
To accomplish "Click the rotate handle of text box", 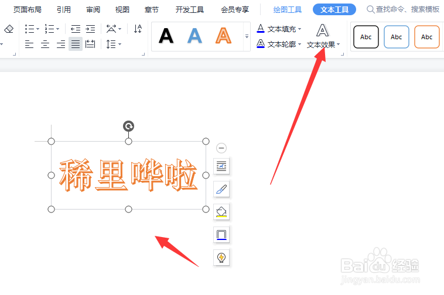I will (x=128, y=126).
